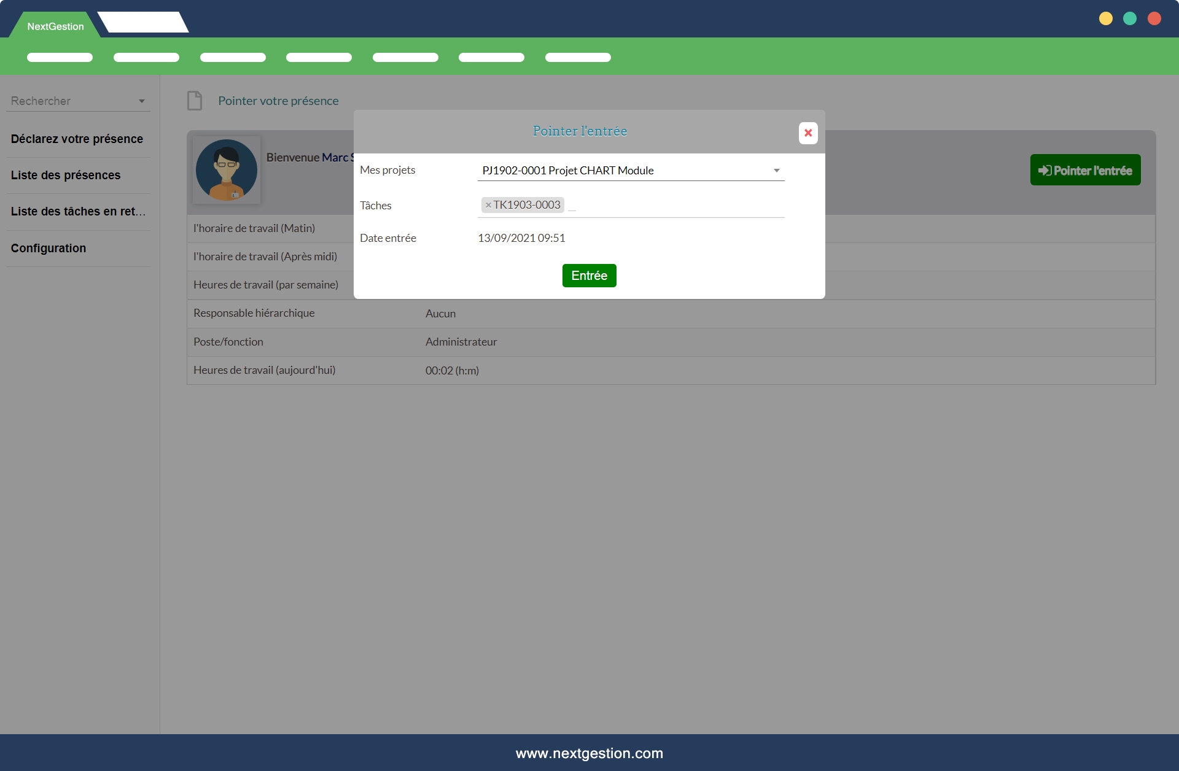Viewport: 1179px width, 771px height.
Task: Close the Pointer l'entrée dialog
Action: coord(807,133)
